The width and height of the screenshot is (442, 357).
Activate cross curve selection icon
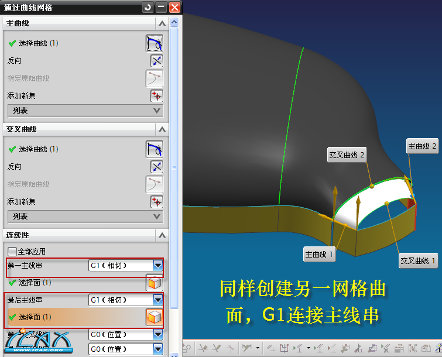[x=154, y=149]
